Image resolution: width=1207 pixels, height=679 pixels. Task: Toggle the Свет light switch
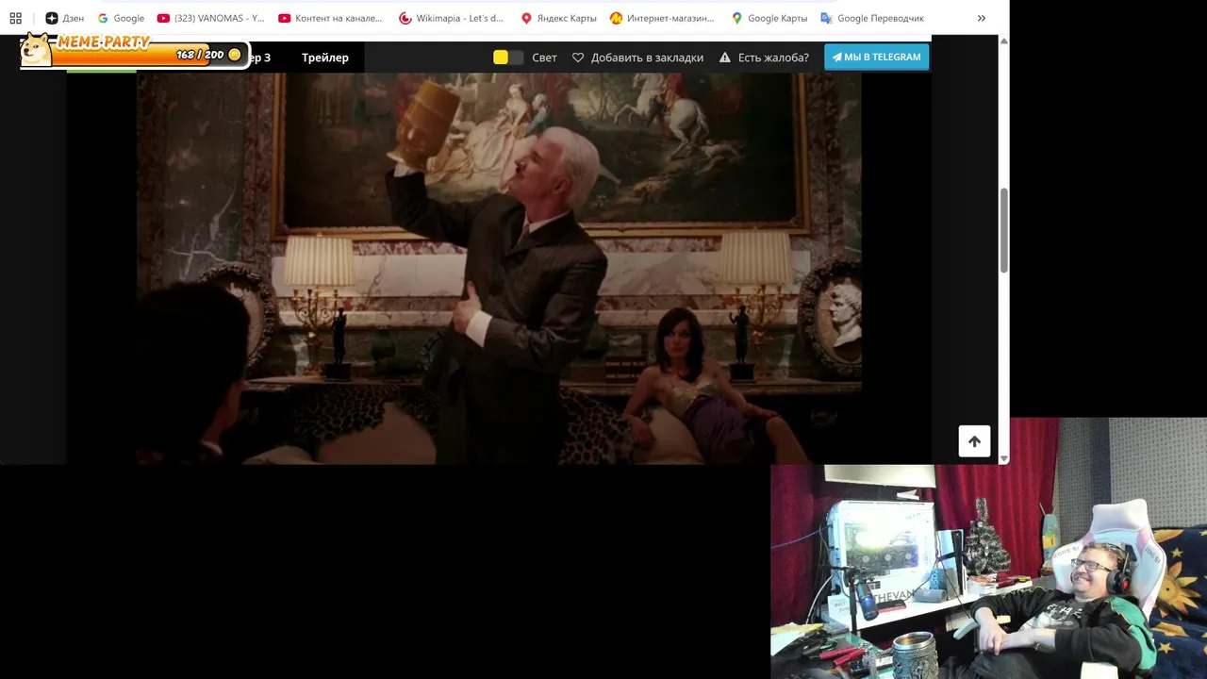coord(508,58)
